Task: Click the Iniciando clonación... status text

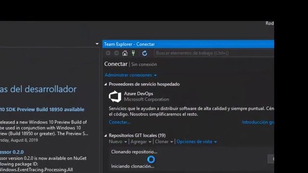Action: [133, 166]
